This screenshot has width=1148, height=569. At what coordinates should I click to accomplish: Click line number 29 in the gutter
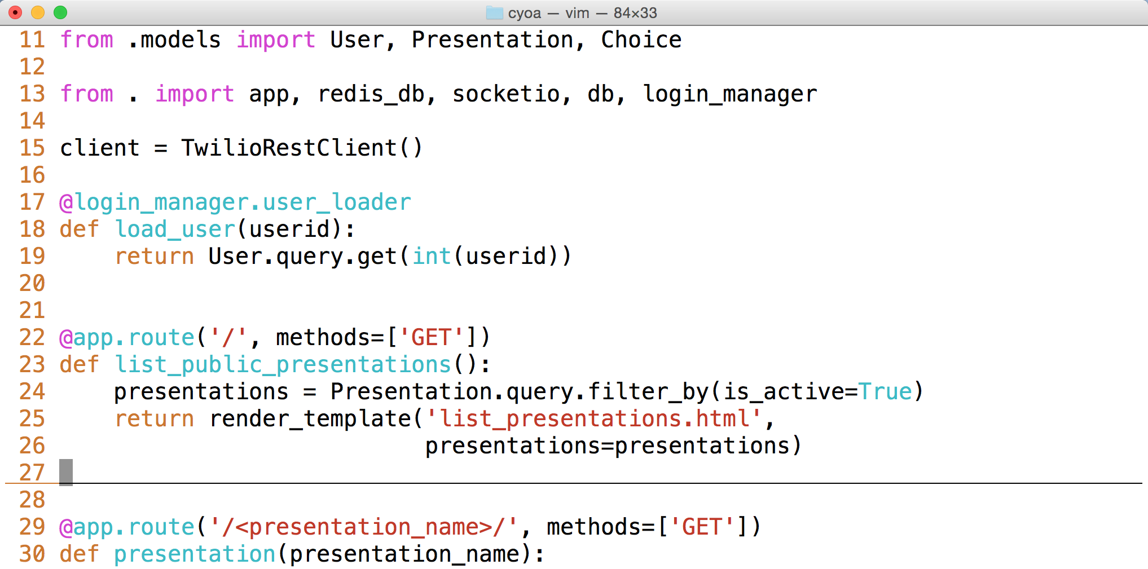[32, 527]
